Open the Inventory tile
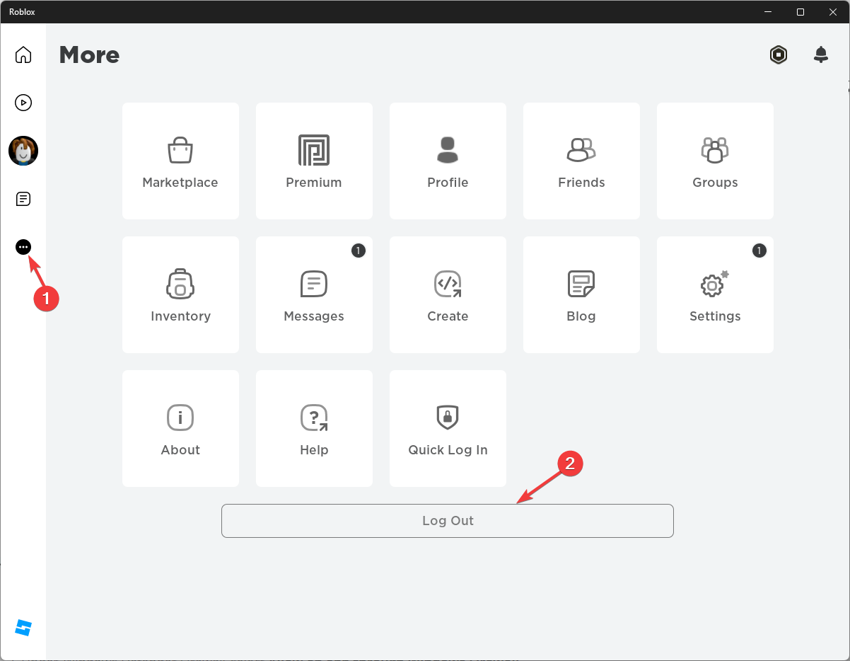 click(x=180, y=294)
